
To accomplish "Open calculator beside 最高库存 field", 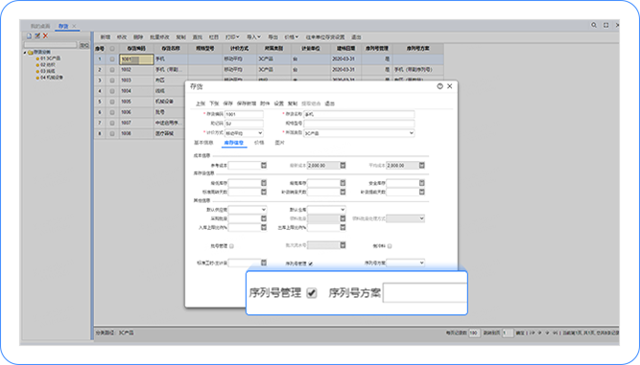I will [x=343, y=183].
